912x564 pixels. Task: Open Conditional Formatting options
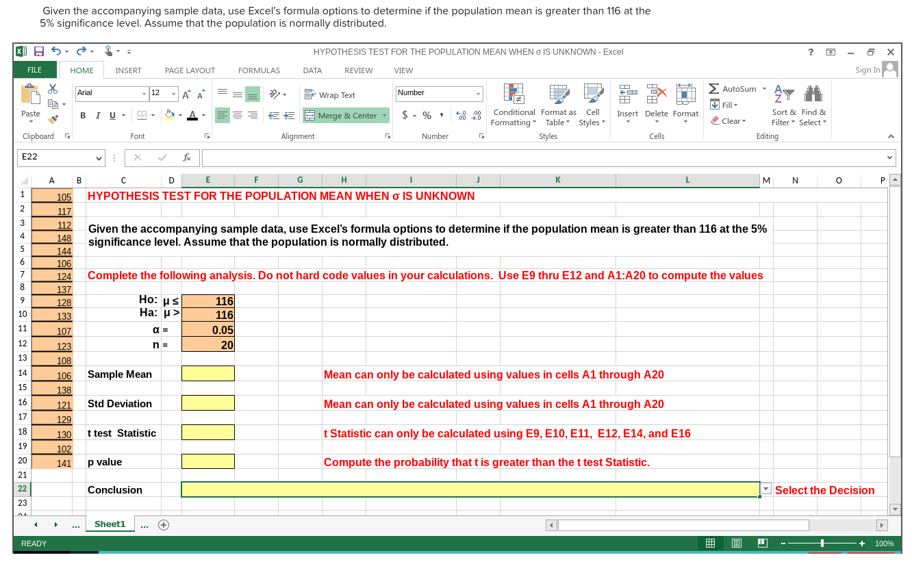pyautogui.click(x=514, y=106)
